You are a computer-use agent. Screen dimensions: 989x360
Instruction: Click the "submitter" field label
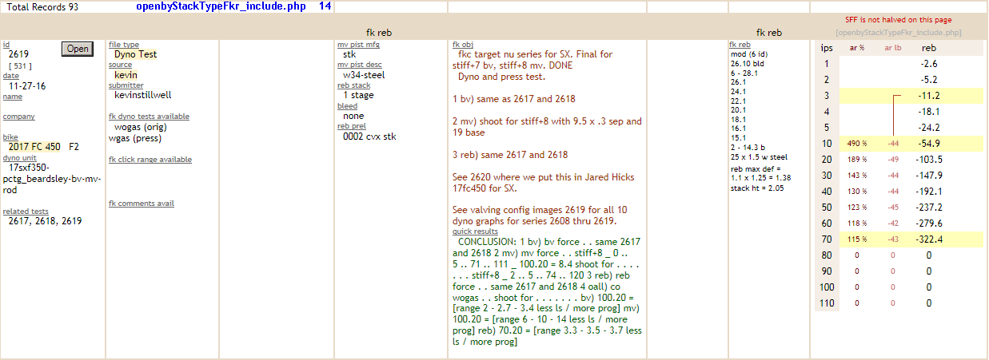point(126,85)
